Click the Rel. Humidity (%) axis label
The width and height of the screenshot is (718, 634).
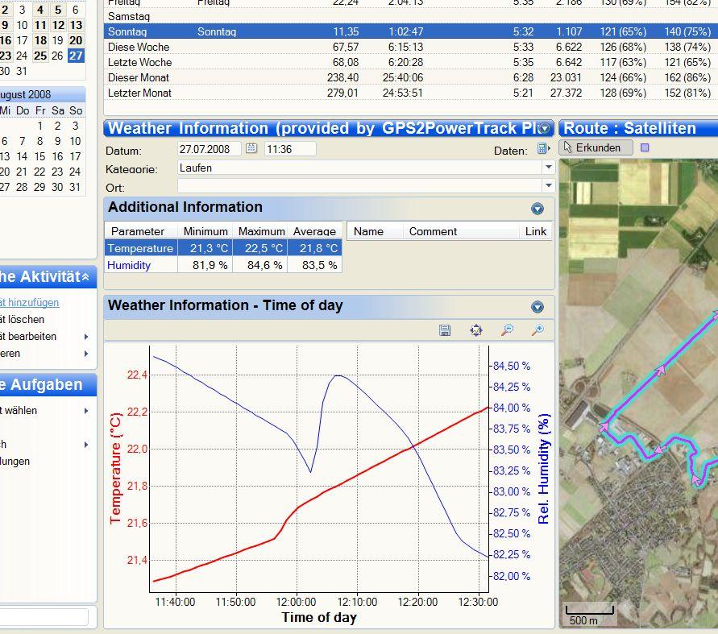tap(543, 469)
